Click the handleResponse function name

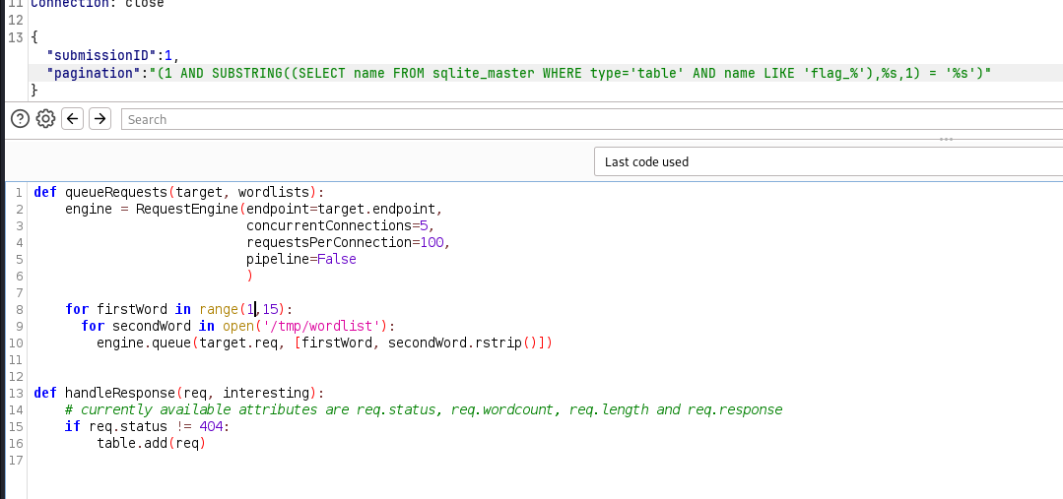coord(120,394)
